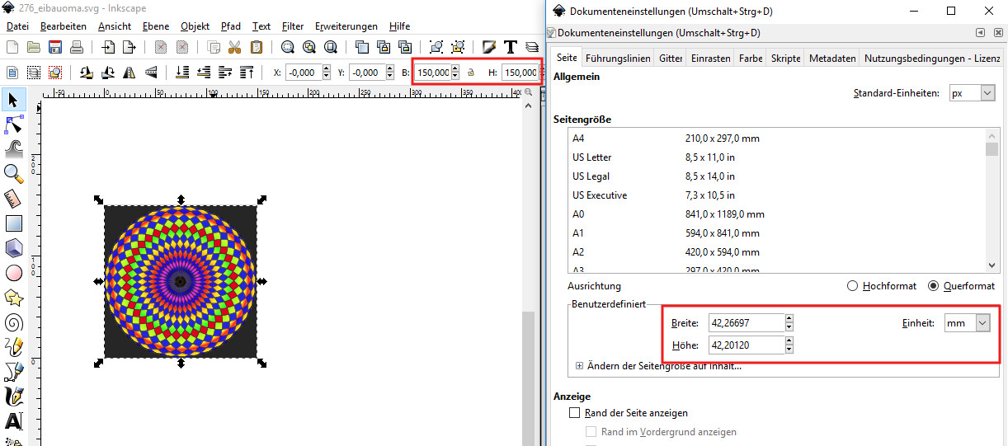Click the Cut scissors icon
The width and height of the screenshot is (1008, 446).
click(235, 47)
